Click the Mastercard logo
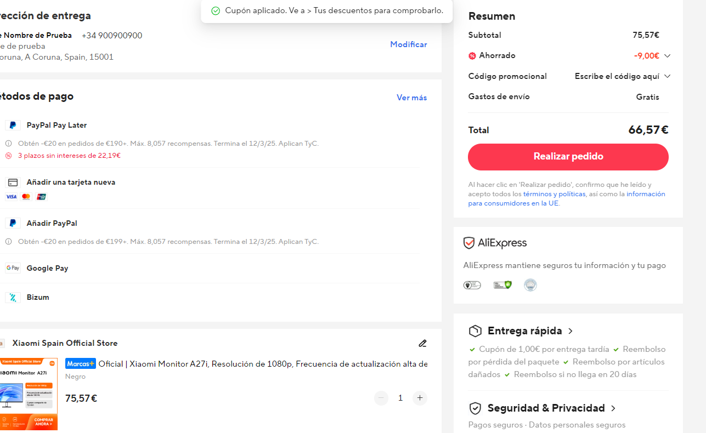The height and width of the screenshot is (433, 706). point(26,197)
